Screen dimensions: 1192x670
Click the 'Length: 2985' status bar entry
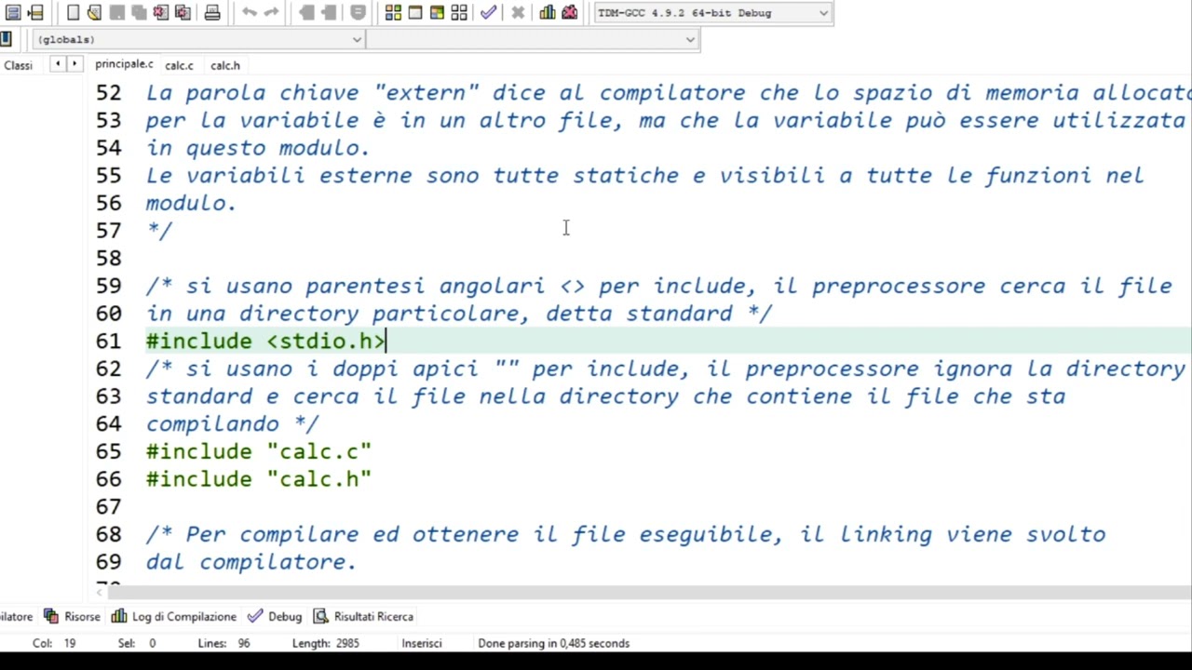[x=325, y=643]
